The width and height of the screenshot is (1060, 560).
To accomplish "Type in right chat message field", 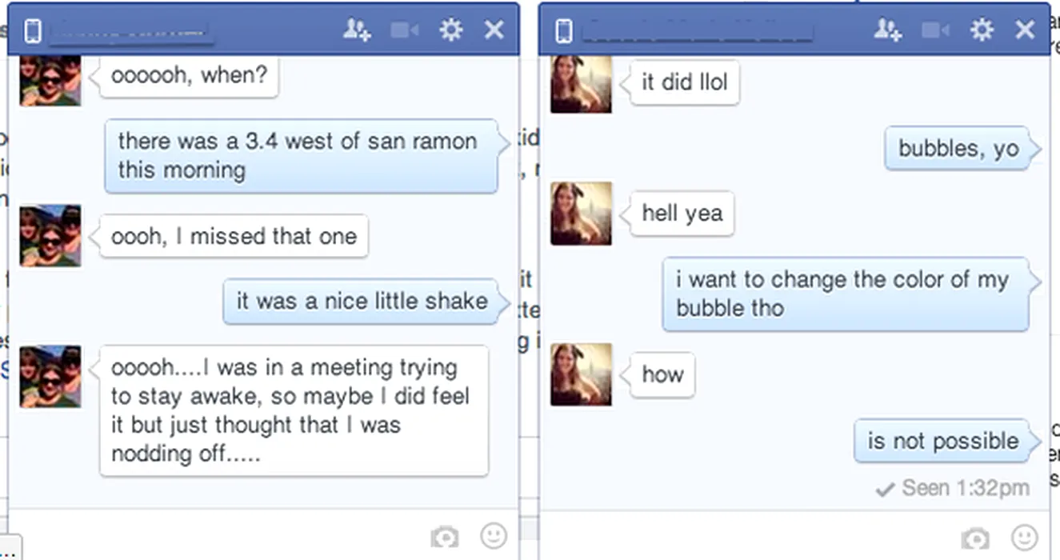I will pos(744,536).
